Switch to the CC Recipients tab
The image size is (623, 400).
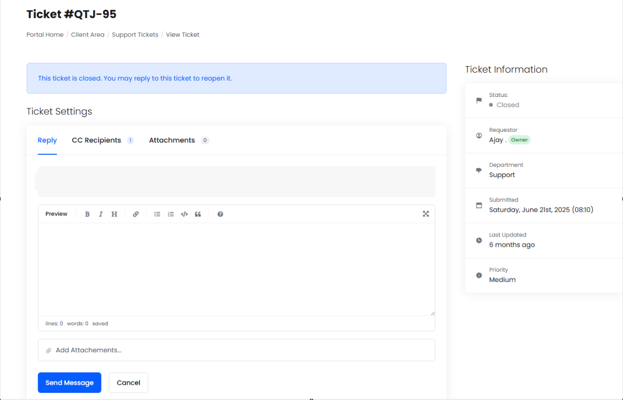(x=96, y=140)
